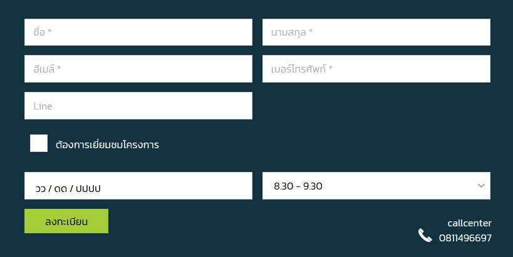
Task: Click the asterisk in the นามสกุล field
Action: click(311, 31)
